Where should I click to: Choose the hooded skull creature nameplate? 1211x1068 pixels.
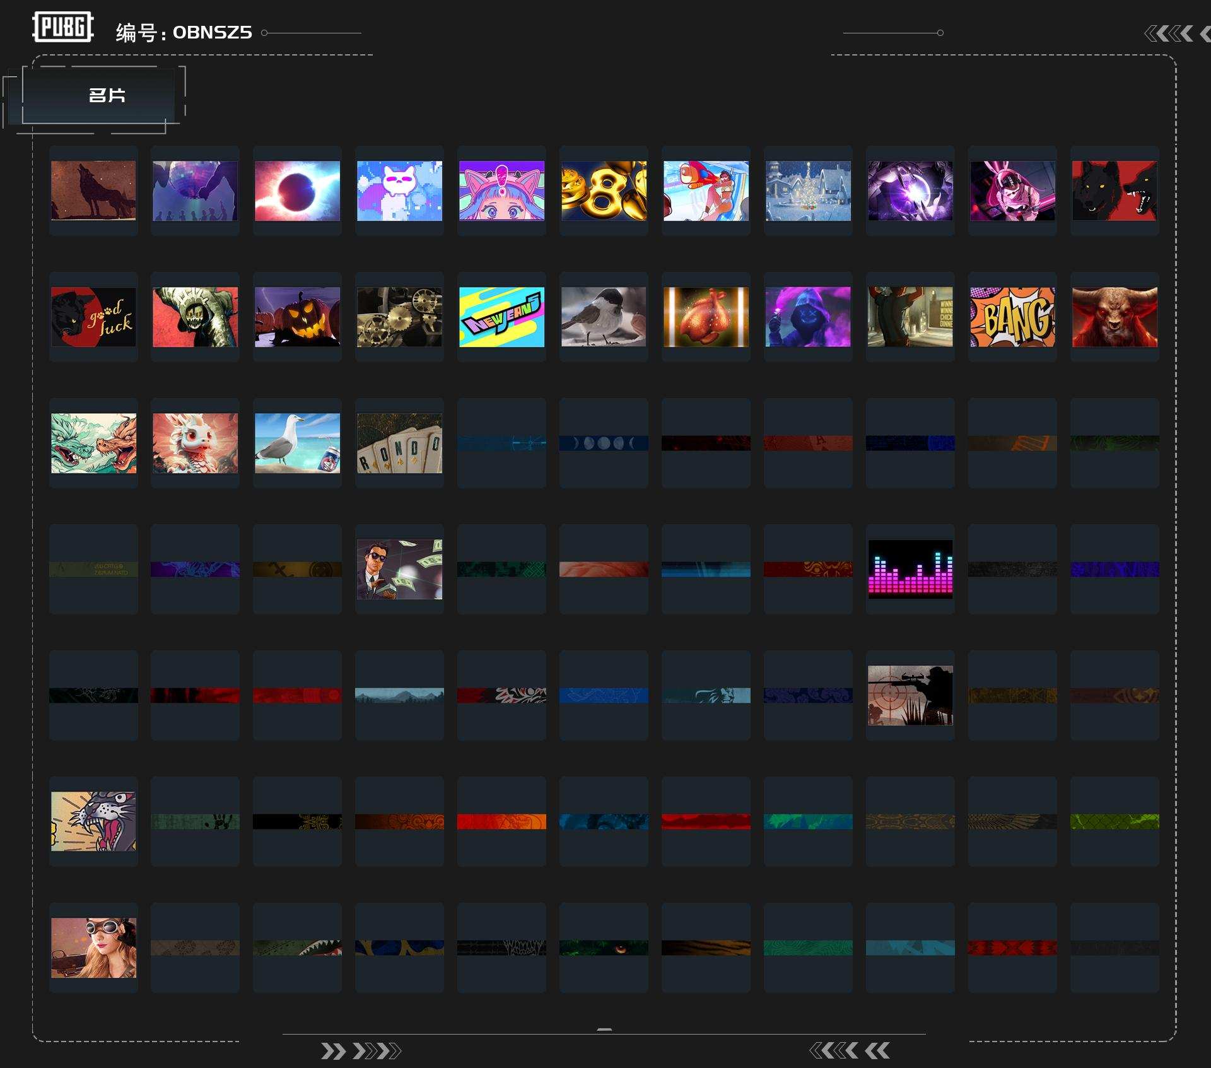195,317
